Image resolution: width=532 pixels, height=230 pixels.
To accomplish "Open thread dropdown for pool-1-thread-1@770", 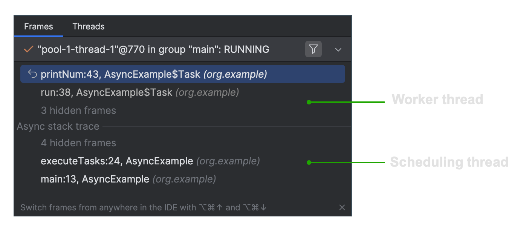I will (x=338, y=49).
